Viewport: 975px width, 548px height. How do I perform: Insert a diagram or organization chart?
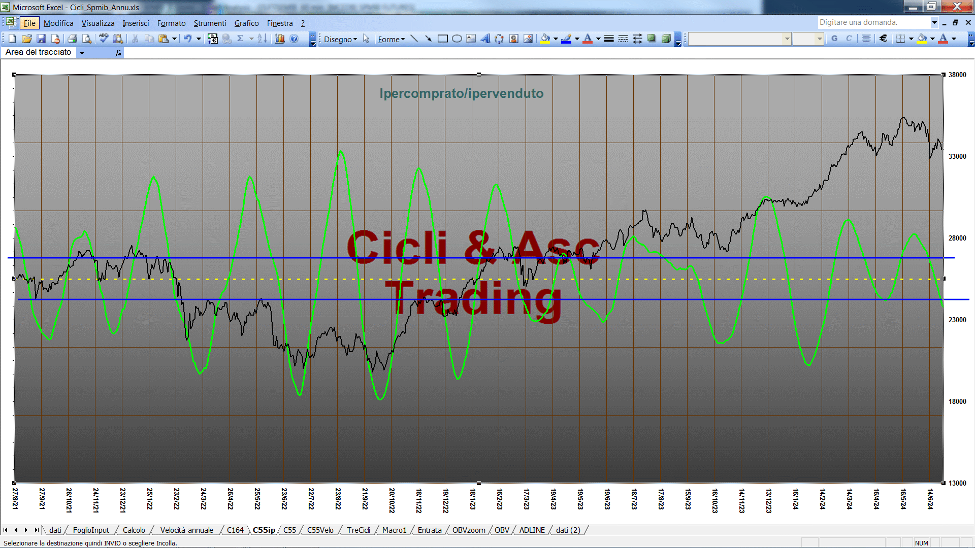point(499,39)
